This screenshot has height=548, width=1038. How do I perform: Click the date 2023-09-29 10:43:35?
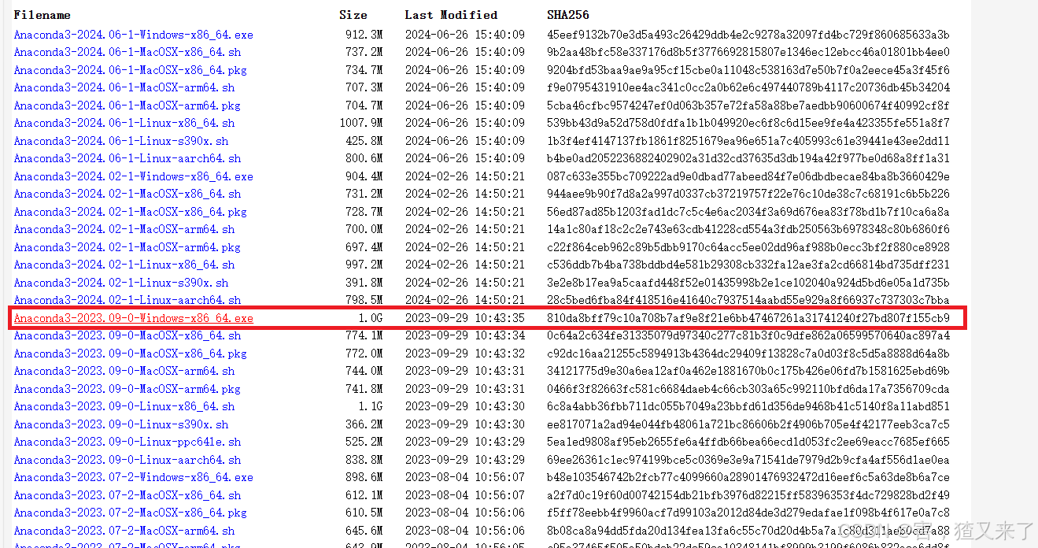(x=464, y=318)
